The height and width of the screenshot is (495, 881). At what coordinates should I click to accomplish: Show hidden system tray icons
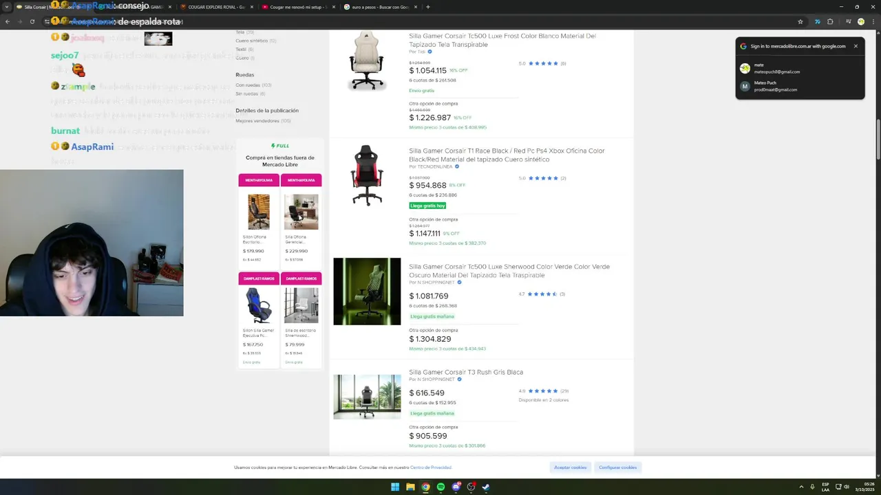click(x=801, y=487)
